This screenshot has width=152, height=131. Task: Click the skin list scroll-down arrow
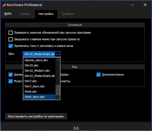(58, 97)
